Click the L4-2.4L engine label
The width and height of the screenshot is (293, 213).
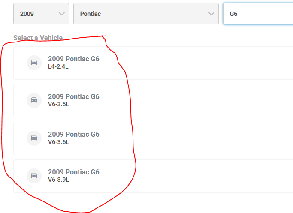click(x=58, y=66)
